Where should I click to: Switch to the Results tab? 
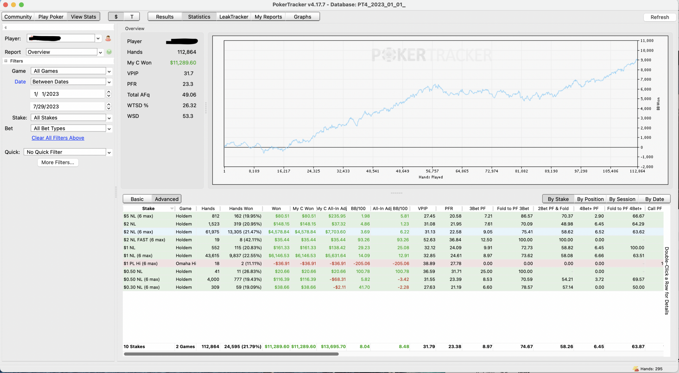click(165, 17)
